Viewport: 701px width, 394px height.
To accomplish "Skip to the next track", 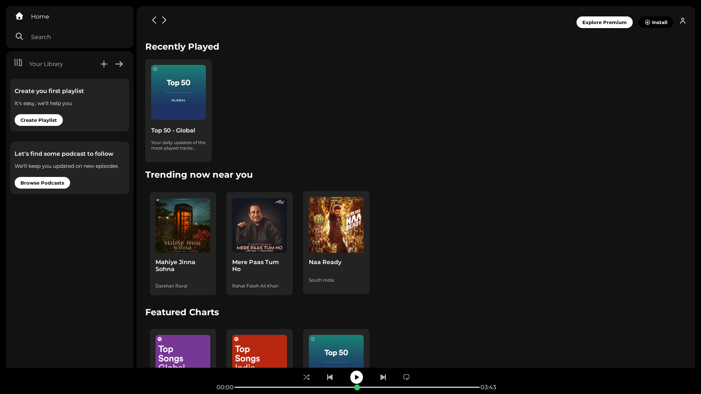I will point(383,377).
